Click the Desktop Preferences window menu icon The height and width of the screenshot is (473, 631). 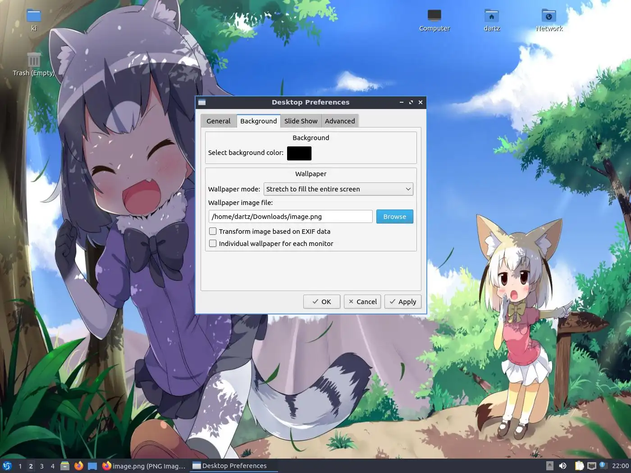pyautogui.click(x=202, y=102)
